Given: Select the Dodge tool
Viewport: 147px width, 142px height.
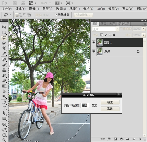Looking at the screenshot, I should [4, 96].
